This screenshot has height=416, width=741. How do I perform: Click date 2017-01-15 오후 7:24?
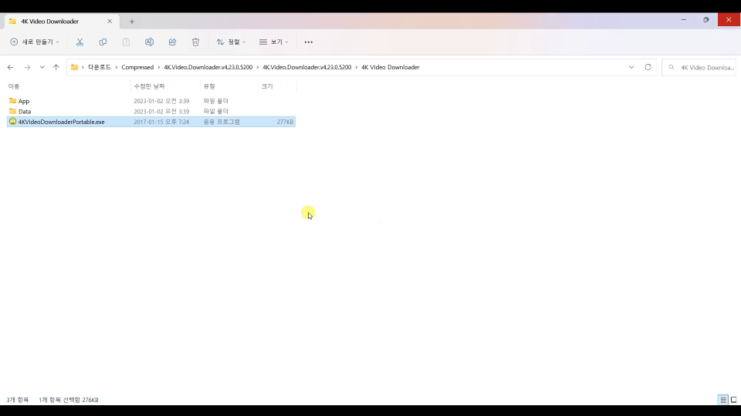pos(161,122)
